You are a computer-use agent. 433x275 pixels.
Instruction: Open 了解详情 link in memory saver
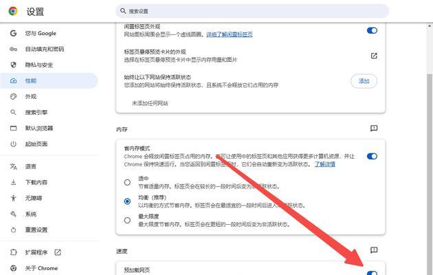click(x=325, y=164)
